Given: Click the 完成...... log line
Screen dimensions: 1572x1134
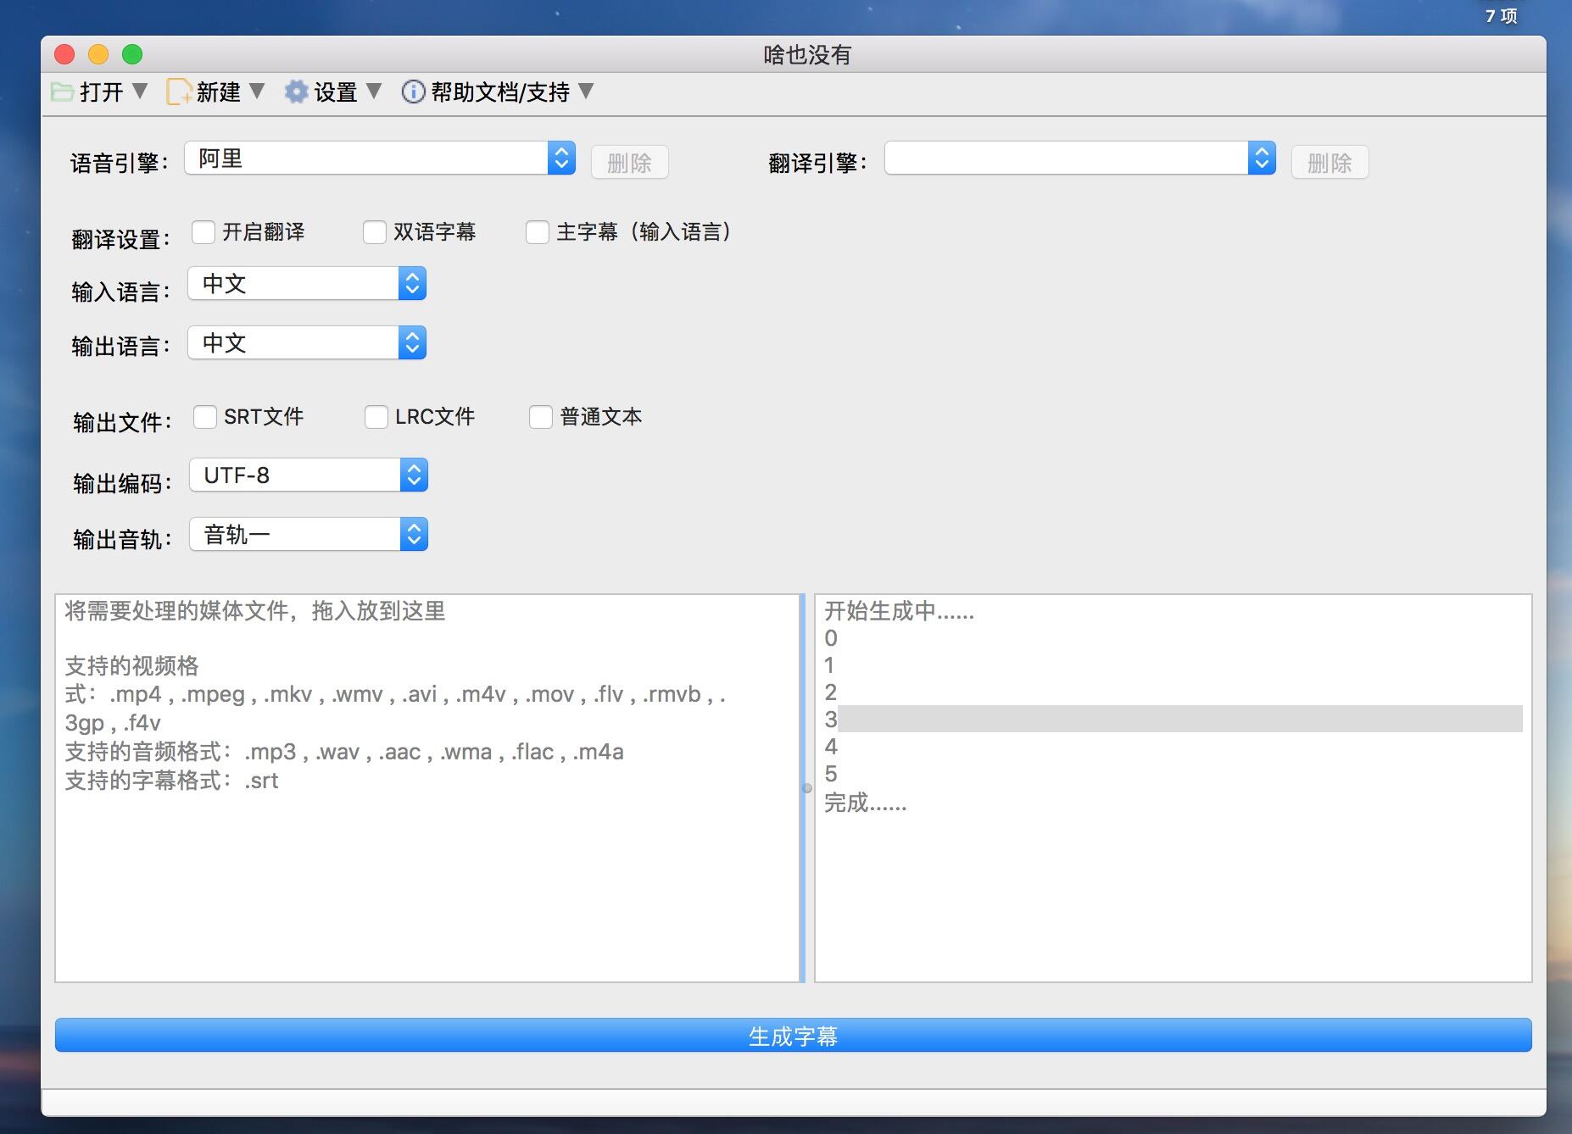Looking at the screenshot, I should 866,802.
